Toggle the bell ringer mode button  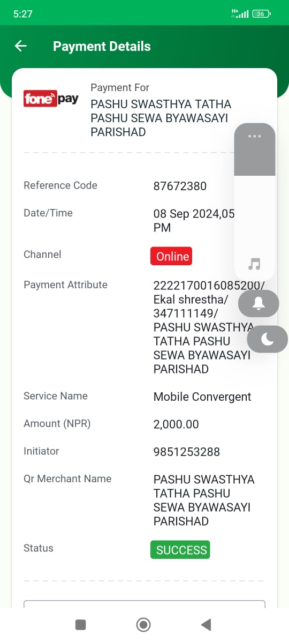(x=258, y=304)
